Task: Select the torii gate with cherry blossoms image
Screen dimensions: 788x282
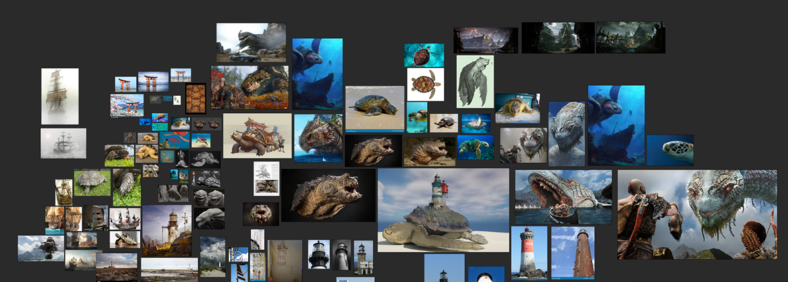Action: (127, 105)
